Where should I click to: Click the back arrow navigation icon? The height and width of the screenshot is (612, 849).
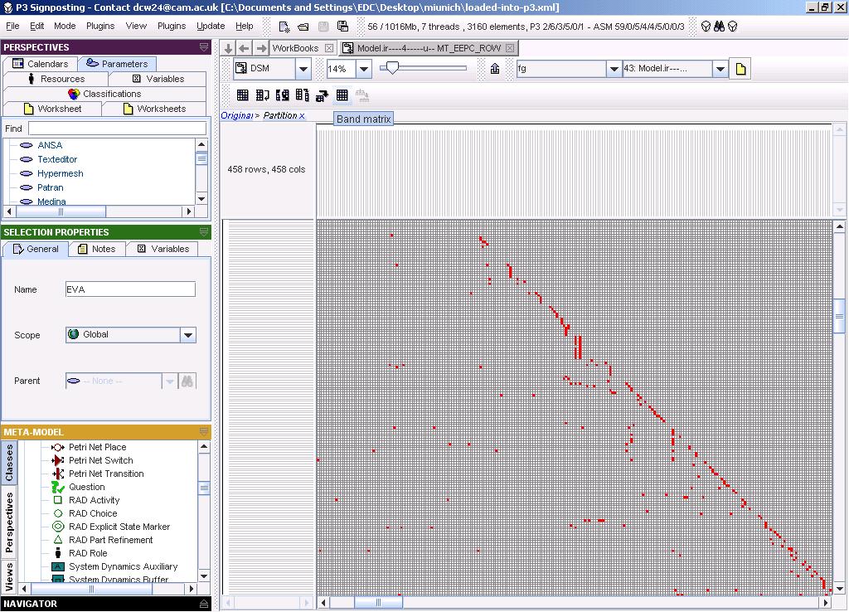(245, 48)
